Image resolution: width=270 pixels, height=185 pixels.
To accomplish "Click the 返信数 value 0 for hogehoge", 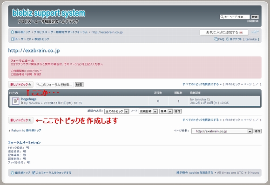I will coord(158,101).
